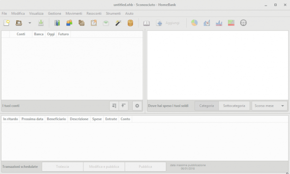Open the Gestione menu
This screenshot has height=174, width=290.
54,14
